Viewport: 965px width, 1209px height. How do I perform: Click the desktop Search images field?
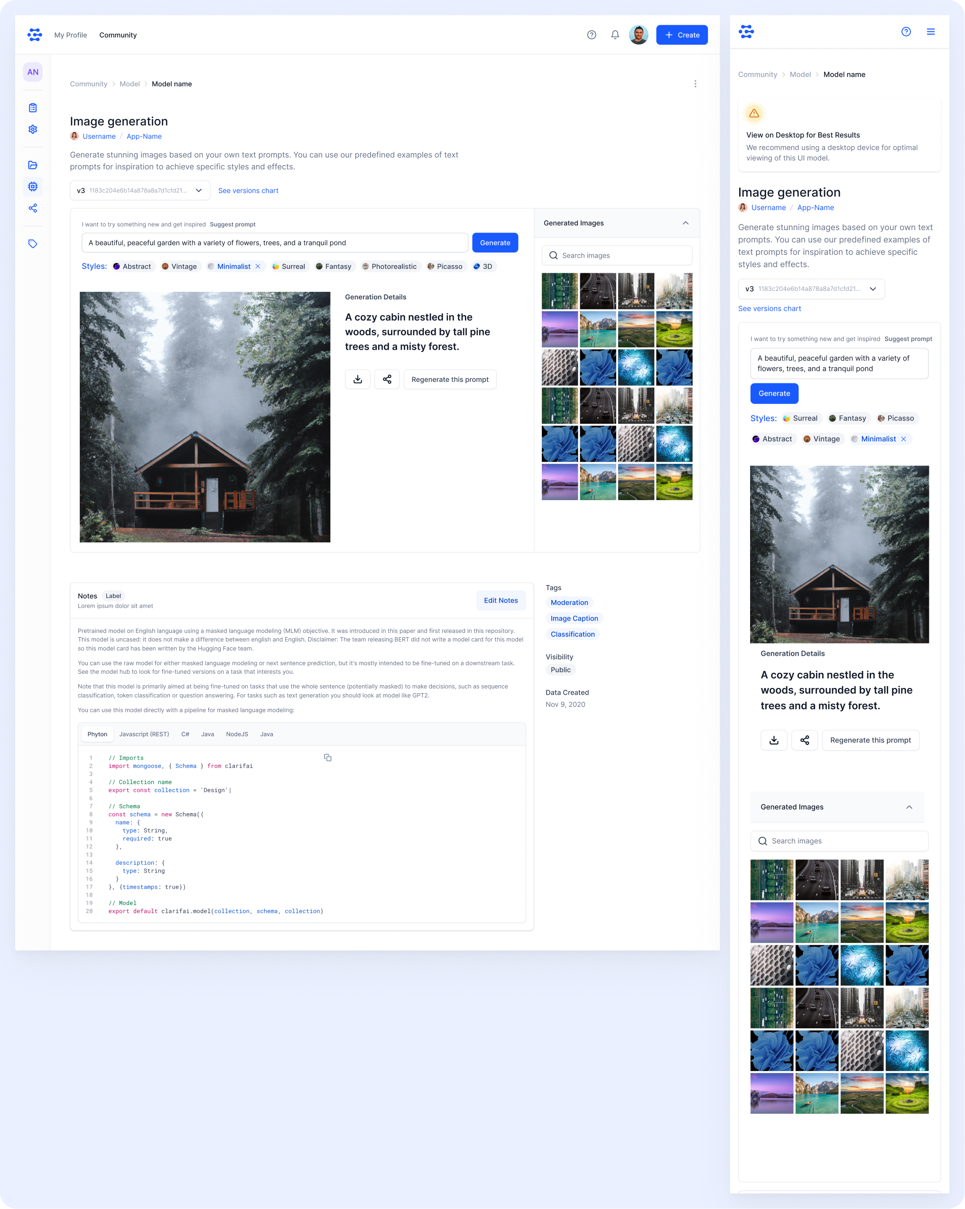617,256
